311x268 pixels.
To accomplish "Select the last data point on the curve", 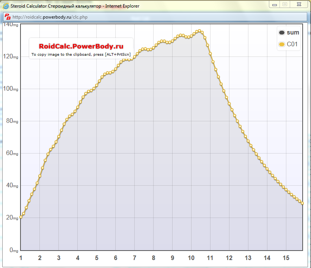I will (x=302, y=203).
